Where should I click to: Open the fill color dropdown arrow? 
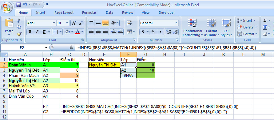pos(72,32)
